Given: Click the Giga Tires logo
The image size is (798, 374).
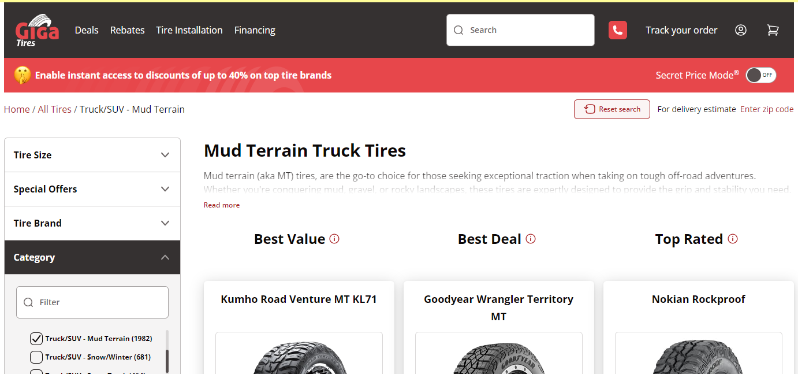Looking at the screenshot, I should tap(36, 29).
